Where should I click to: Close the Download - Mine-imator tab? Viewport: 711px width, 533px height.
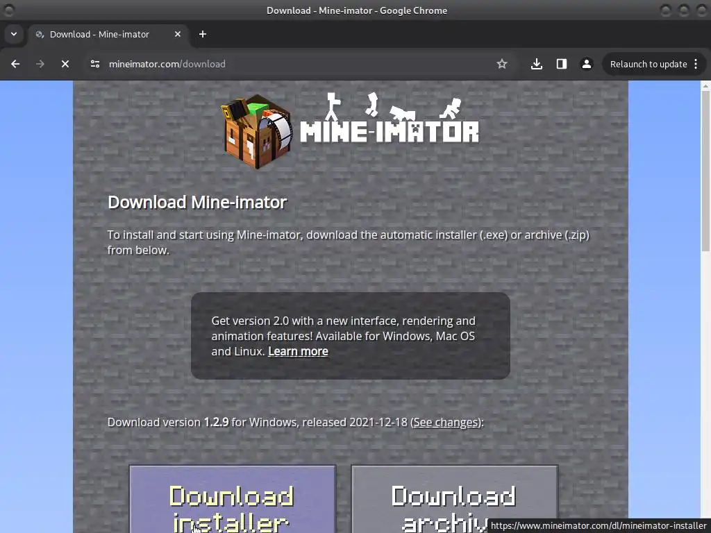pos(178,34)
